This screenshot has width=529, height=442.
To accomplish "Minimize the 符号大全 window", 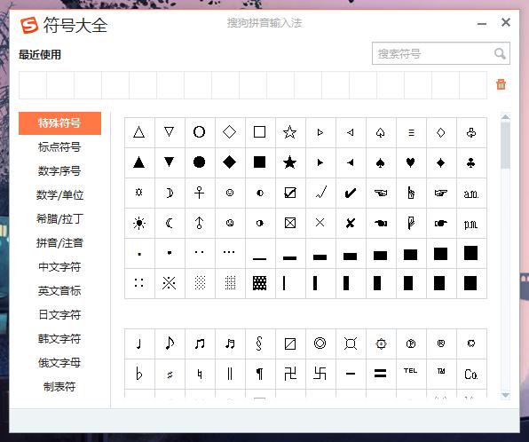I will click(x=482, y=24).
